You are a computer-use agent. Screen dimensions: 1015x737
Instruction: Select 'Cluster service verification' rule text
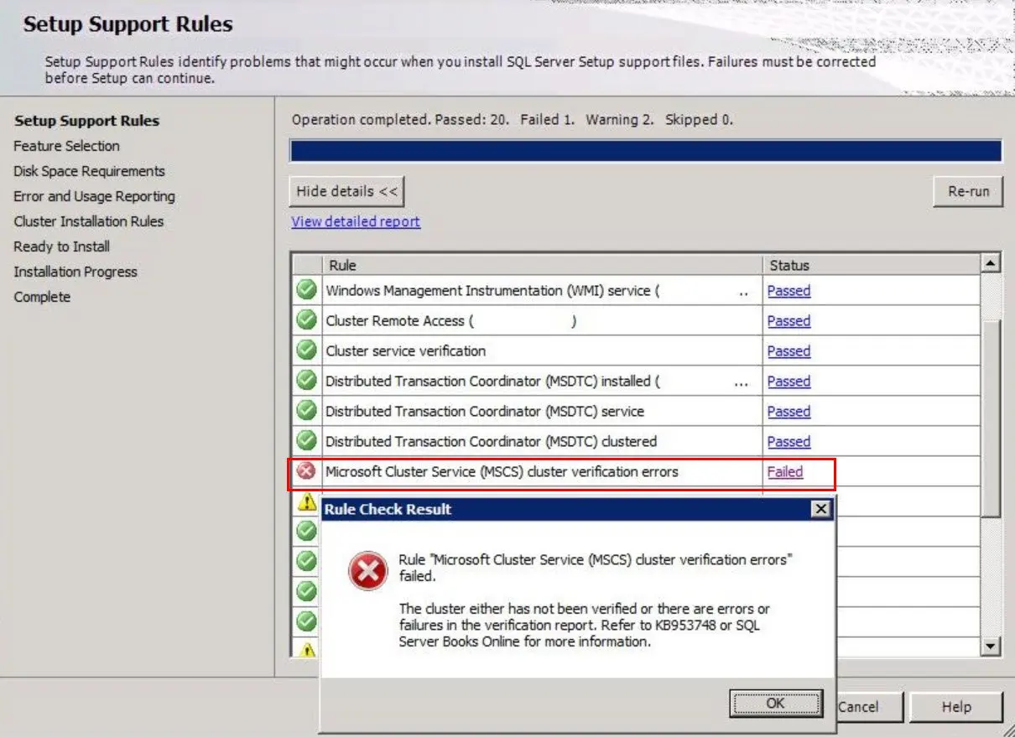405,351
